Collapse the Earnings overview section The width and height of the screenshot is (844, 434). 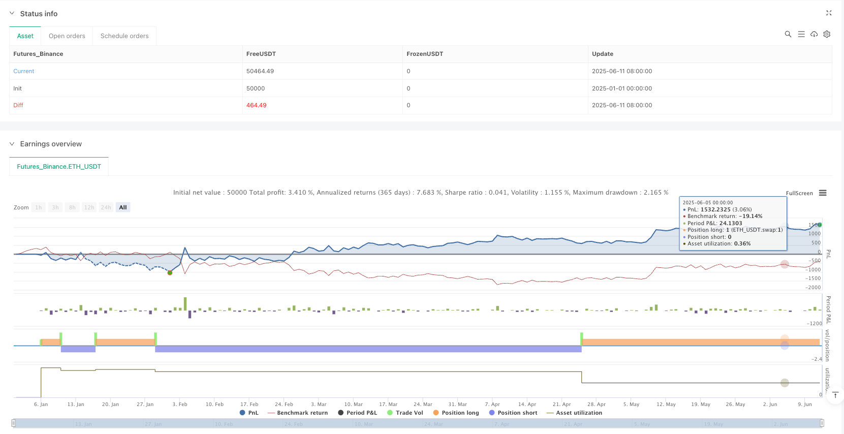[12, 144]
